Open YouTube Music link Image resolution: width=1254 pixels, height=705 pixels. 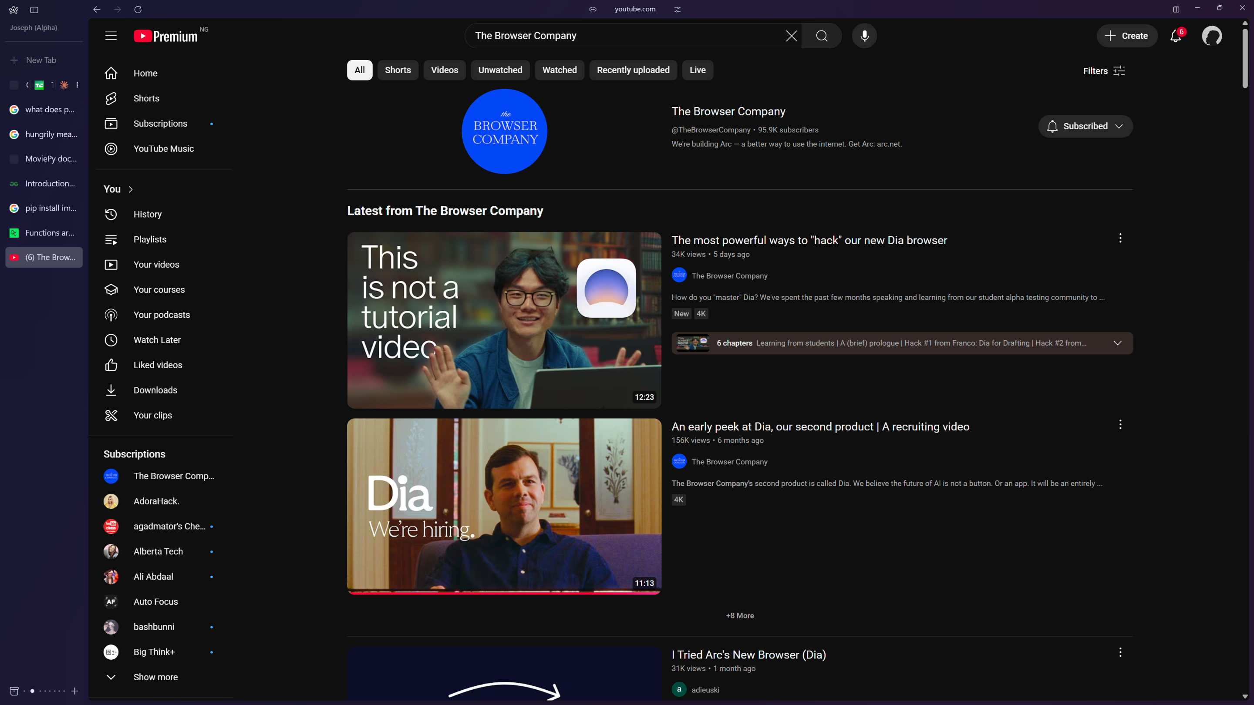pyautogui.click(x=164, y=149)
